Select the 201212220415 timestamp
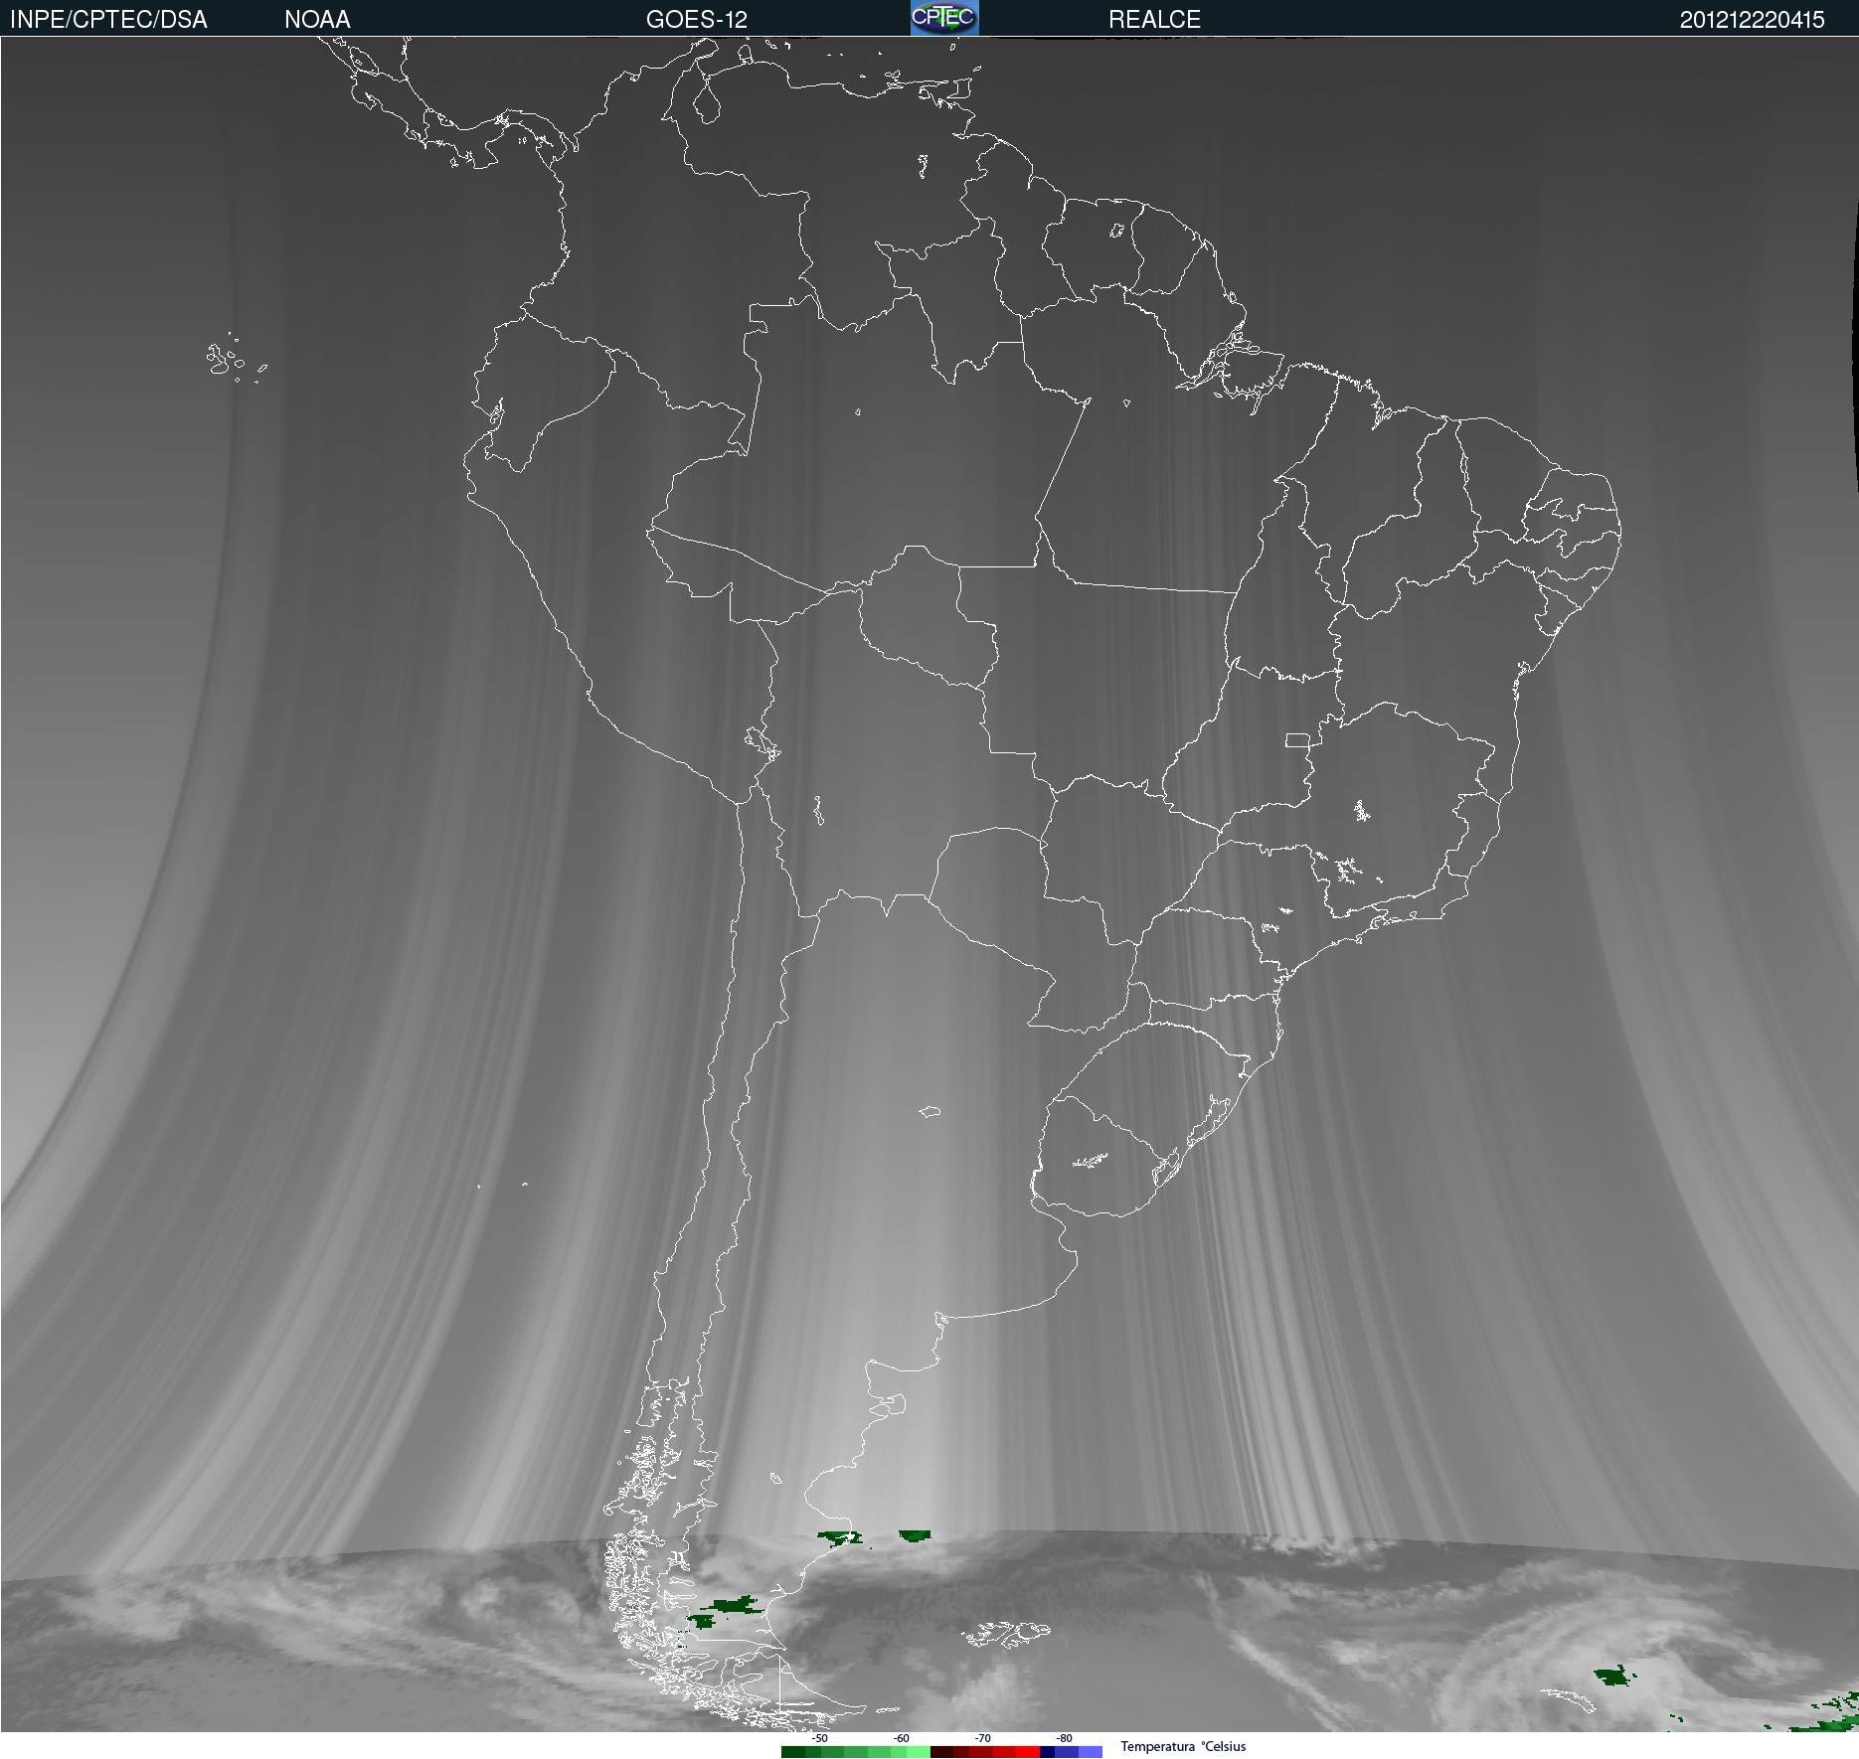Image resolution: width=1859 pixels, height=1759 pixels. pos(1753,20)
